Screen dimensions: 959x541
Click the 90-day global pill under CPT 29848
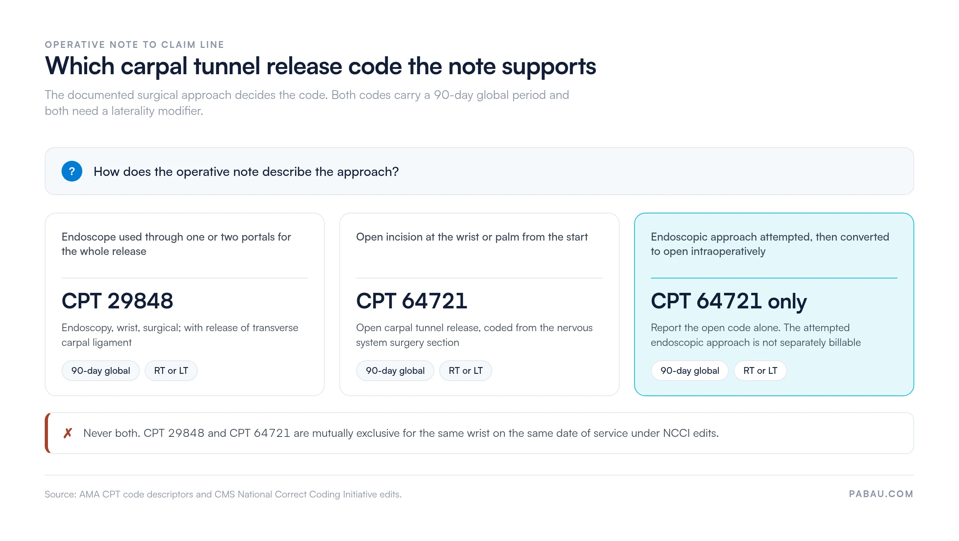coord(101,371)
